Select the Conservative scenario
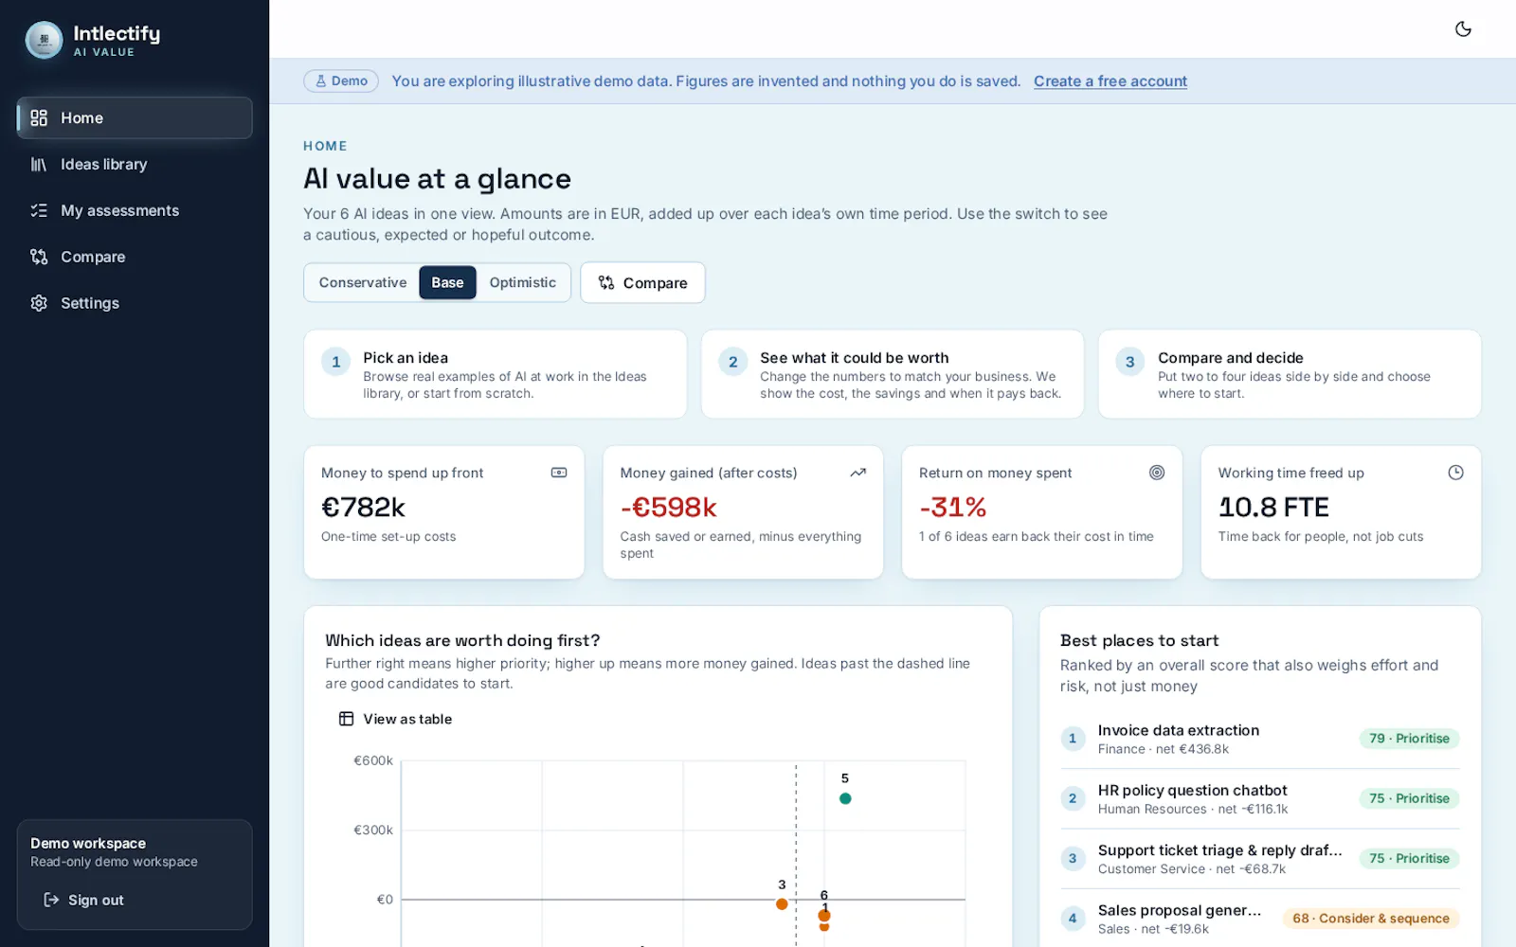Image resolution: width=1516 pixels, height=947 pixels. click(363, 283)
